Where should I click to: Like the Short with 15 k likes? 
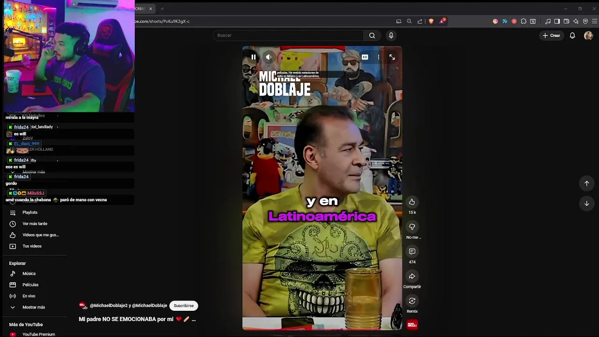tap(412, 202)
